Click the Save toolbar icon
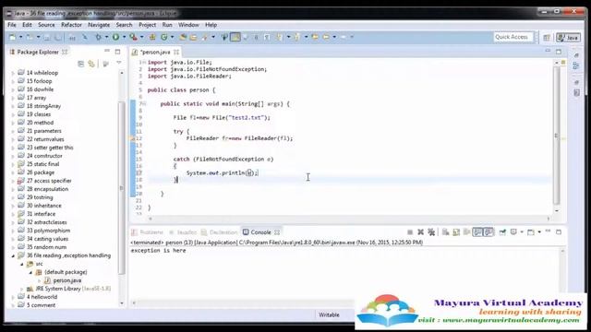 click(47, 37)
